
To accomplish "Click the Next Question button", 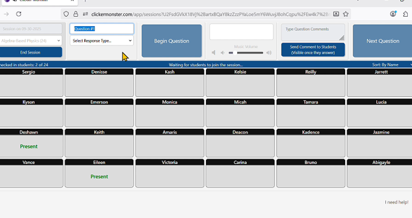I will (383, 41).
